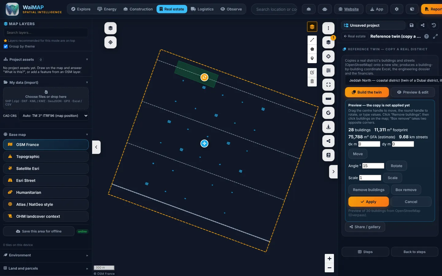Click the fullscreen frame icon

328,85
